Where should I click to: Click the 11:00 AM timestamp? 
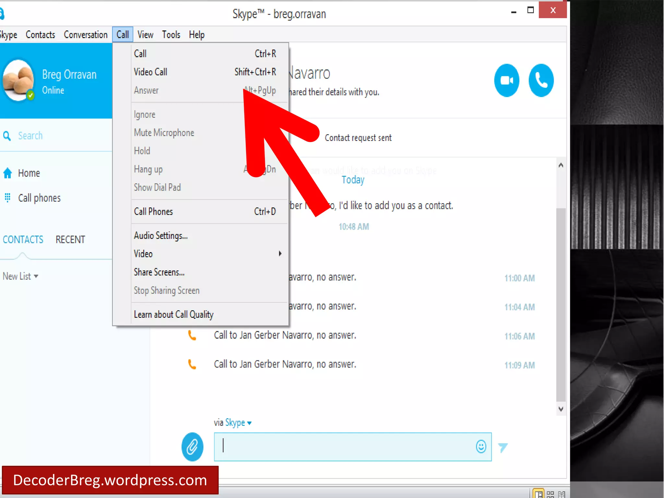pyautogui.click(x=519, y=278)
